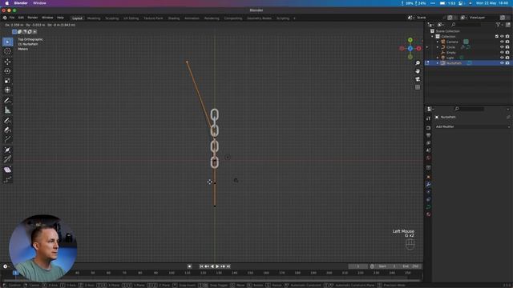
Task: Select the Extrude tool
Action: pyautogui.click(x=7, y=139)
